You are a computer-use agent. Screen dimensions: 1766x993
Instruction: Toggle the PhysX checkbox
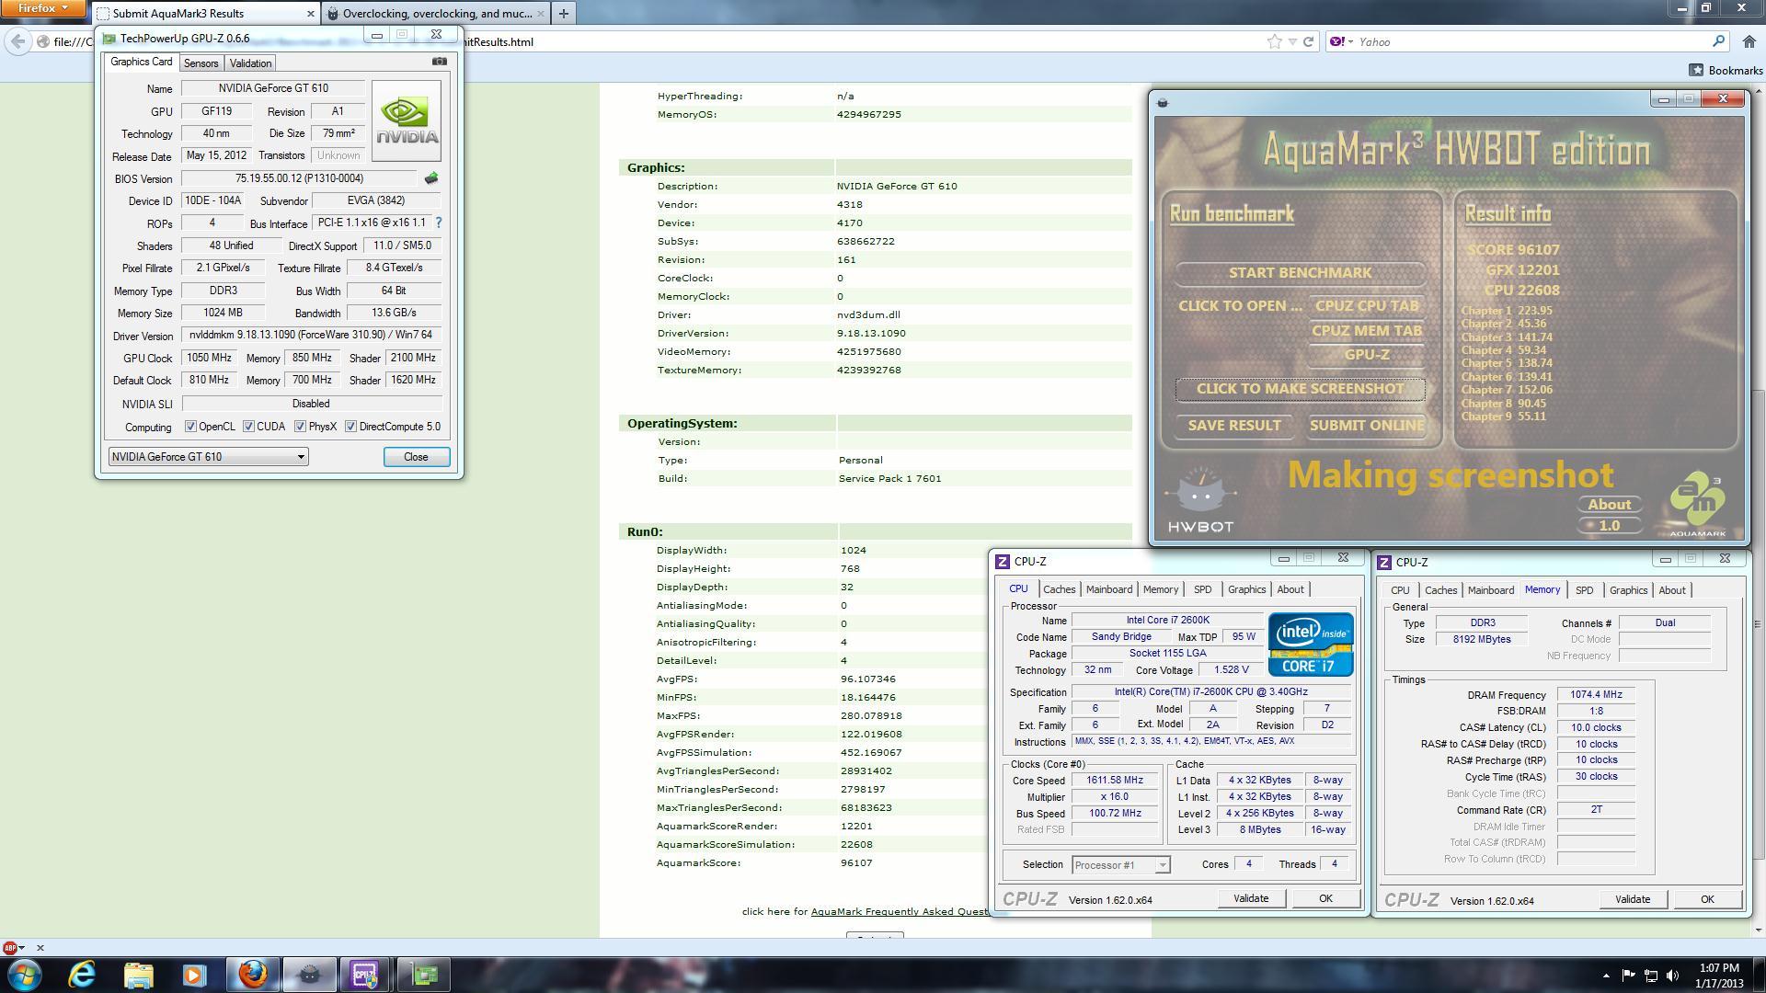pos(300,427)
